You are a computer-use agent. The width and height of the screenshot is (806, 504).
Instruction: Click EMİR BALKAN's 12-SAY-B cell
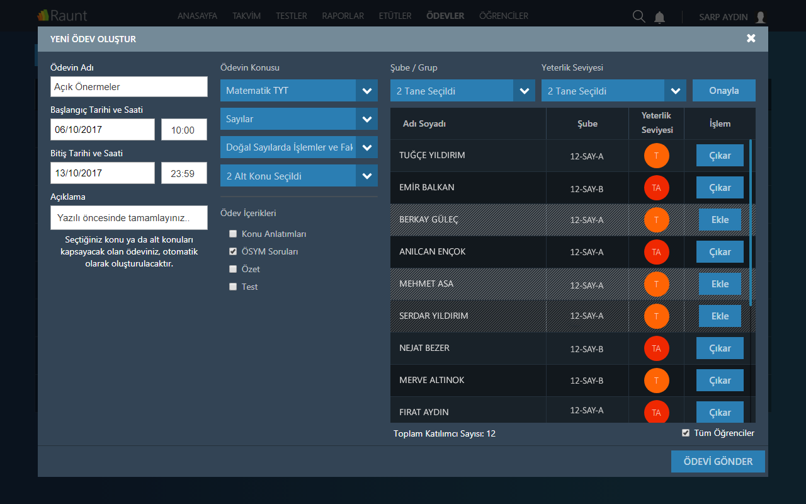pos(587,188)
